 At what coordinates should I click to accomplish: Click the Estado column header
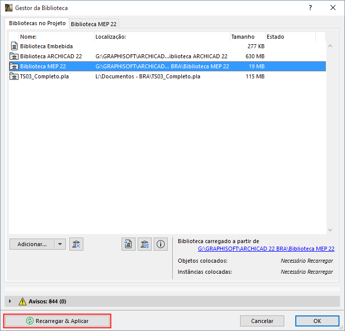pos(290,37)
